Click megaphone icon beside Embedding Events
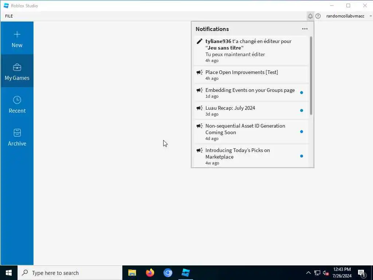 tap(200, 90)
